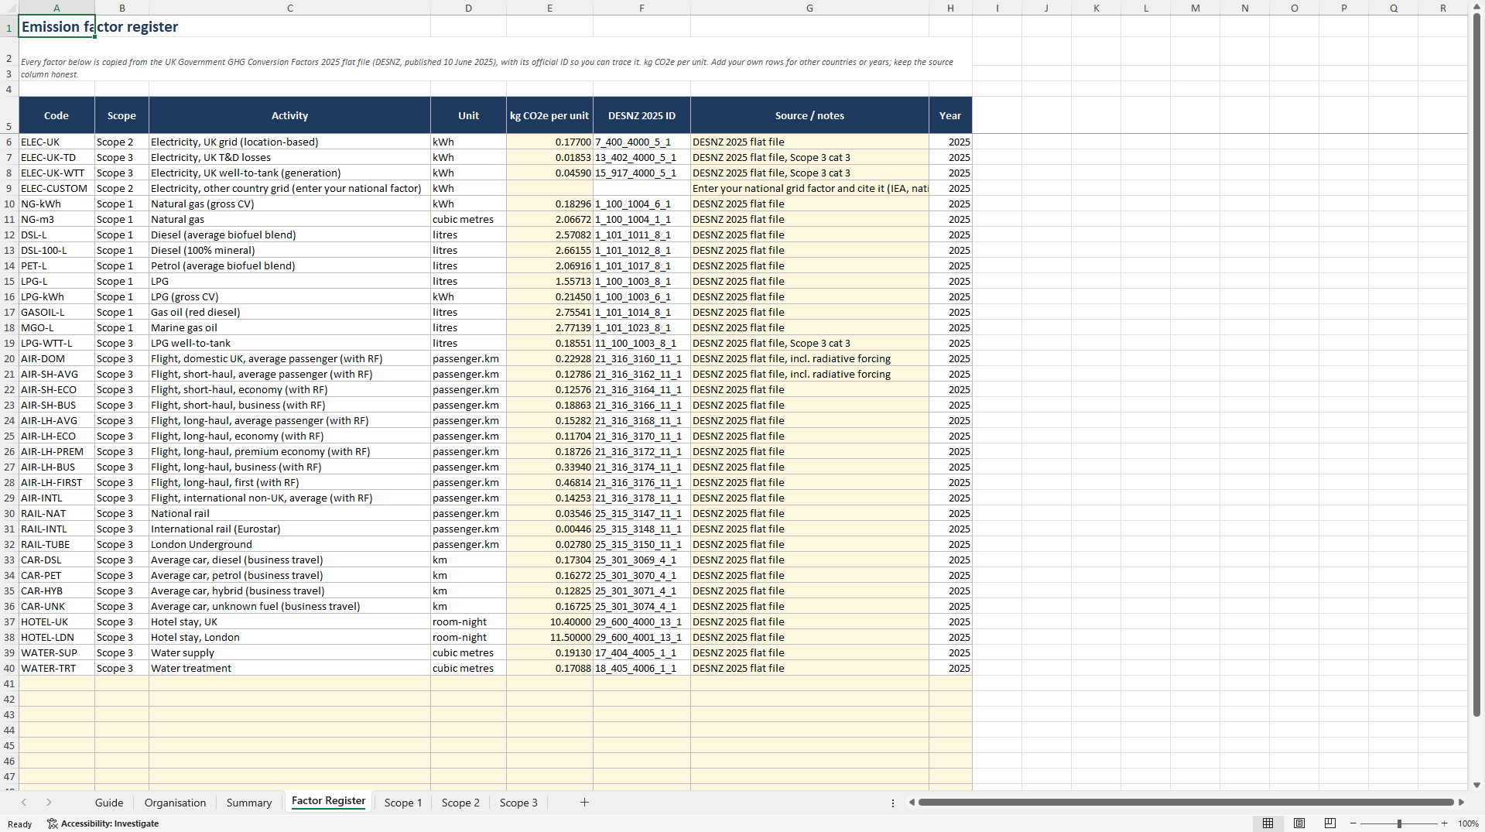The height and width of the screenshot is (832, 1485).
Task: Select factor value 2.57082
Action: coord(549,235)
